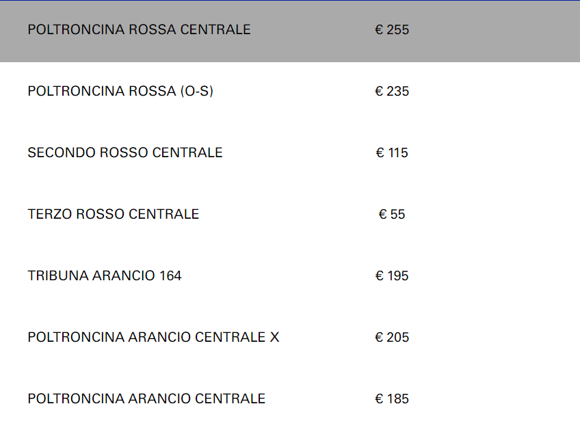Select the € 255 price
580x445 pixels.
(x=392, y=30)
